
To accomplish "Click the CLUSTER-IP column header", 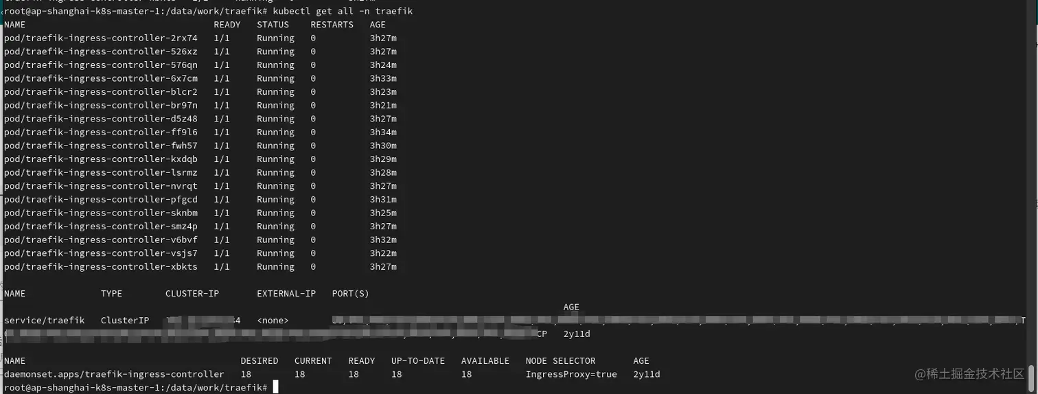I will [192, 294].
